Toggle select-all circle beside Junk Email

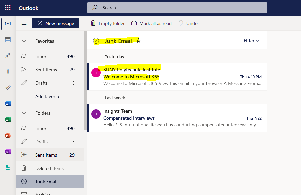[x=96, y=41]
